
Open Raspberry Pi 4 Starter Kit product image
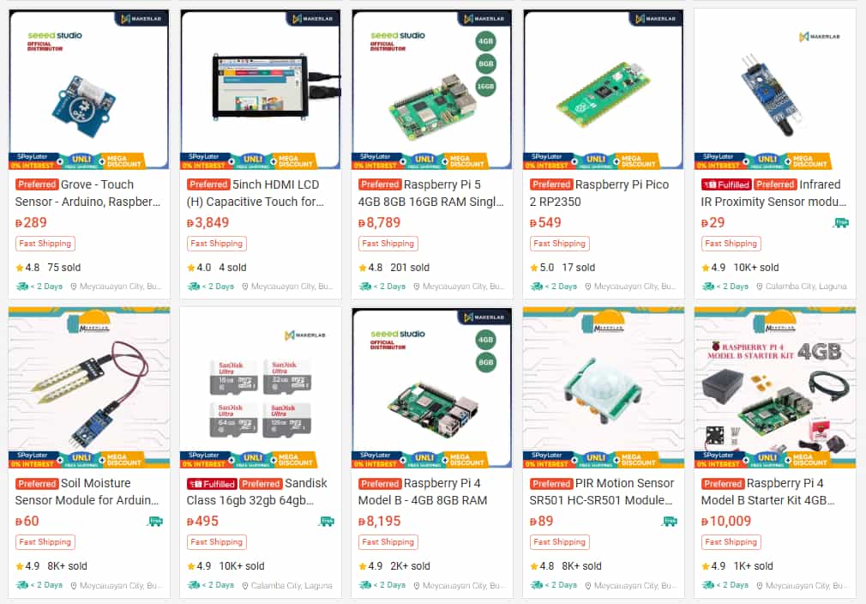pos(775,388)
